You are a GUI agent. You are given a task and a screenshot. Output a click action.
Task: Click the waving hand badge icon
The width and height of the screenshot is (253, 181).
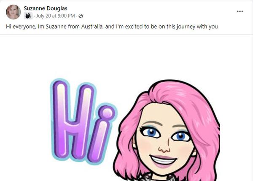point(28,16)
